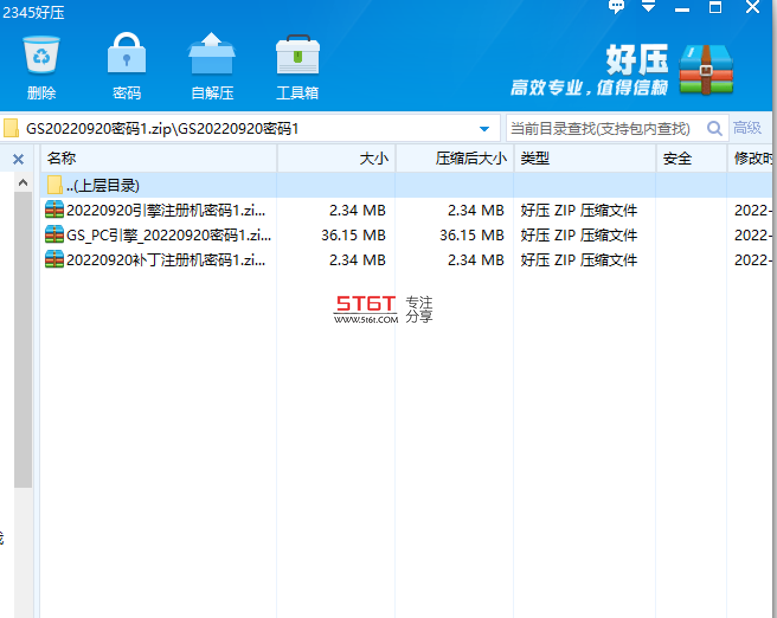The height and width of the screenshot is (618, 777).
Task: Click the 好压 logo archive icon
Action: click(706, 69)
